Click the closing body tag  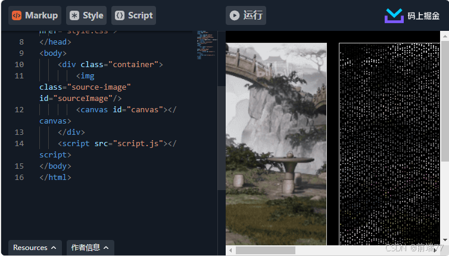[x=55, y=166]
